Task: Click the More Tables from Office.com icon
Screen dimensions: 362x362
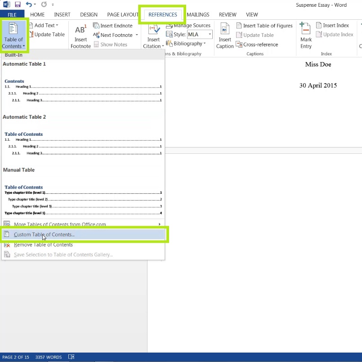Action: (x=7, y=224)
